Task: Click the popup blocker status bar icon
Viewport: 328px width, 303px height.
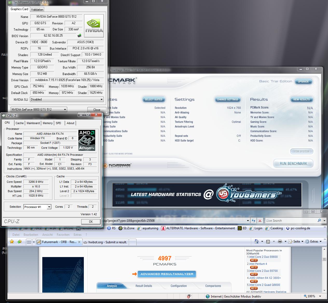Action: [x=189, y=296]
